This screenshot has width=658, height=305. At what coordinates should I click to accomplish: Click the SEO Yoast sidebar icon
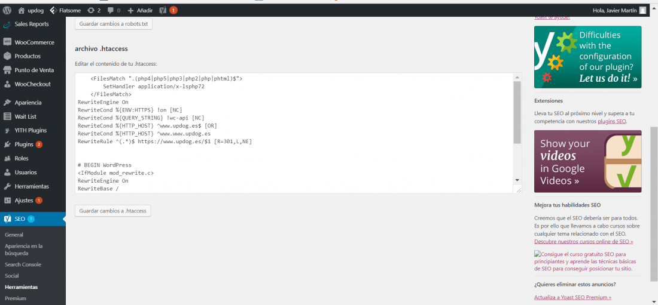[7, 218]
